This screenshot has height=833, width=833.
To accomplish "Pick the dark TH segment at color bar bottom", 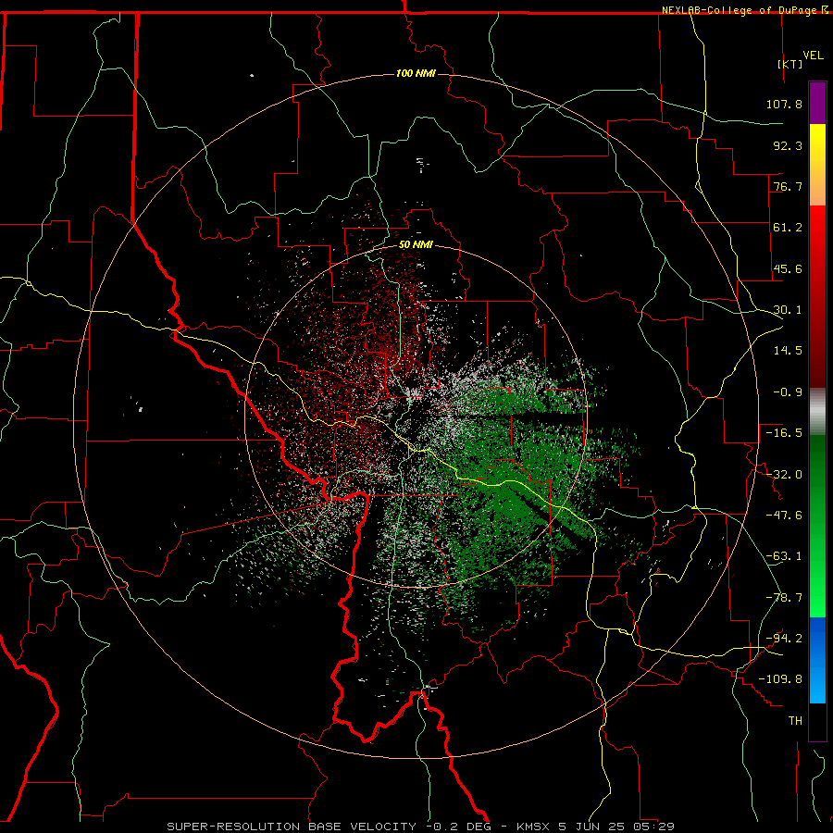I will [817, 722].
